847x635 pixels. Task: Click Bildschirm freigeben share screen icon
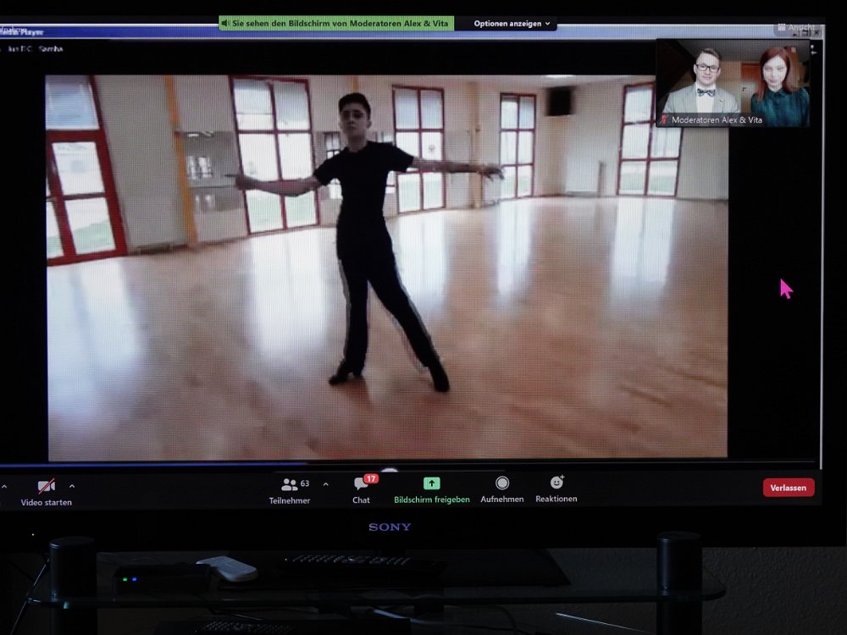click(431, 483)
